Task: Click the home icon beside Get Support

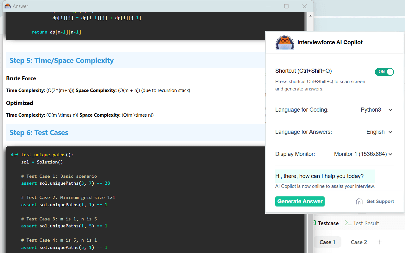Action: [x=359, y=201]
